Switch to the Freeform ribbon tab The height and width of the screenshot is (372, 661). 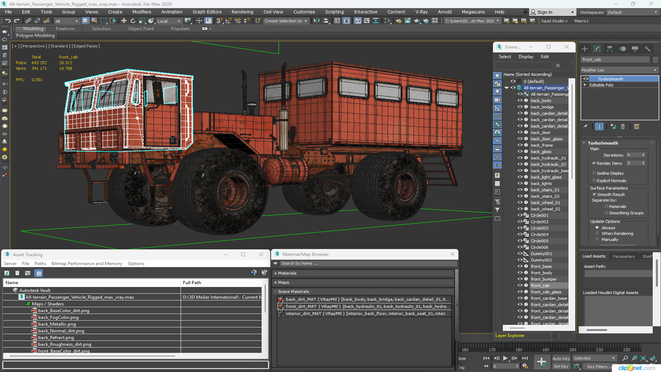click(65, 29)
